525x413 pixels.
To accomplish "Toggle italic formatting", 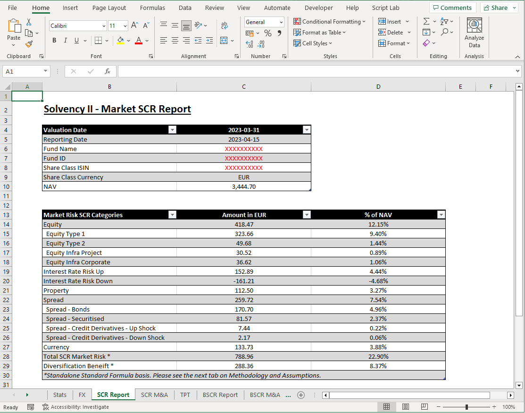I will pos(65,40).
